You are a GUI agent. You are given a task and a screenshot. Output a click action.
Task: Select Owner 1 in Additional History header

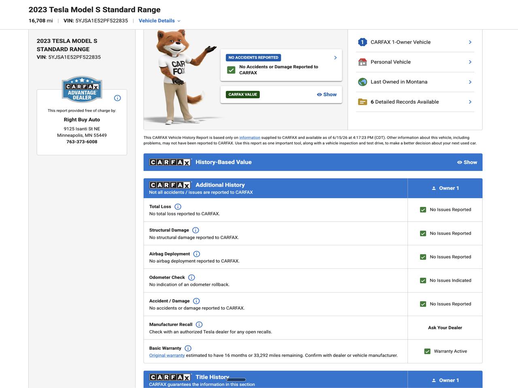(445, 188)
